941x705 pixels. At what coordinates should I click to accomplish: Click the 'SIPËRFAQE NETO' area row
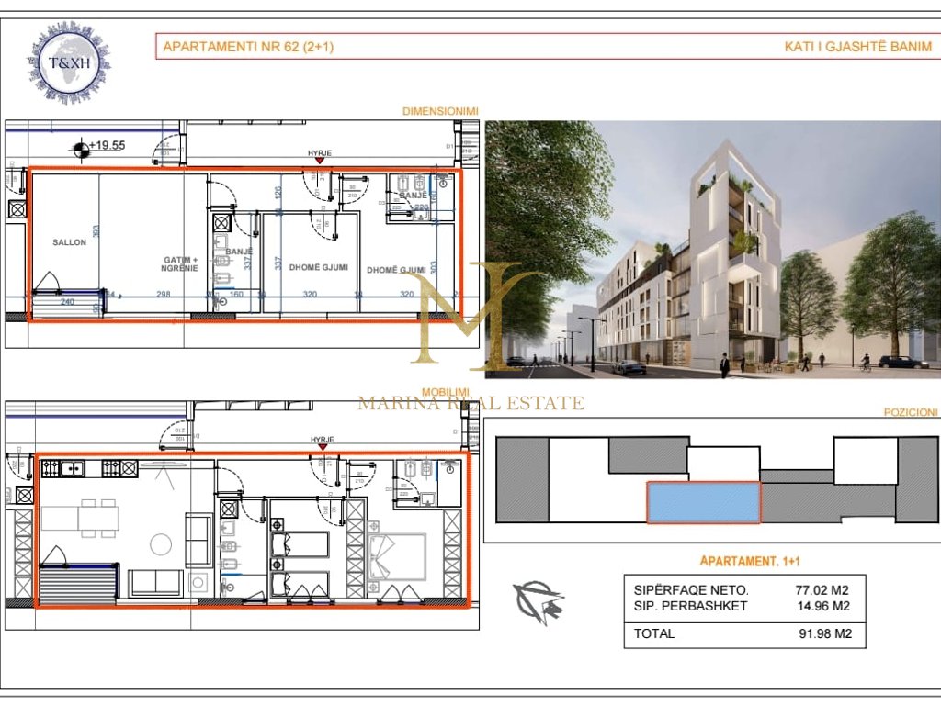(744, 590)
